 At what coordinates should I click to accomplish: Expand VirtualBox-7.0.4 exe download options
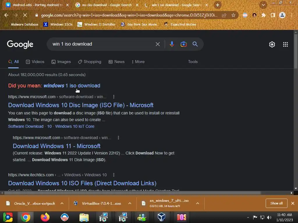point(130,203)
